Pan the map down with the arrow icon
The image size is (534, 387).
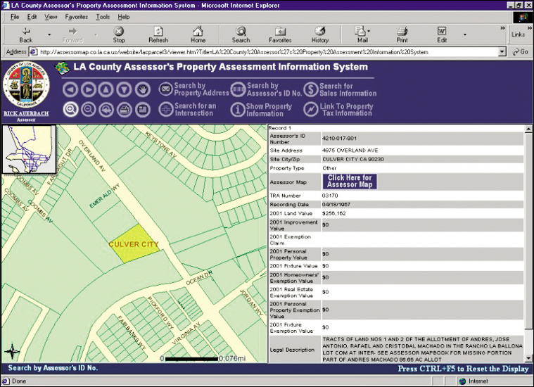point(124,89)
